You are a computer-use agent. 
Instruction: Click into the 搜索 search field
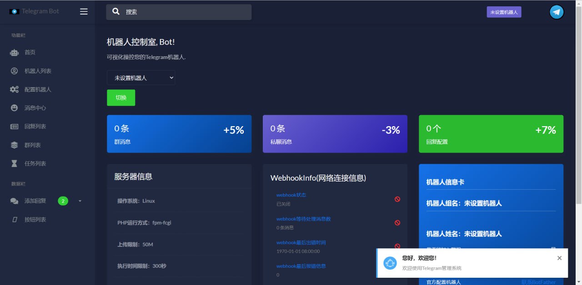point(179,12)
